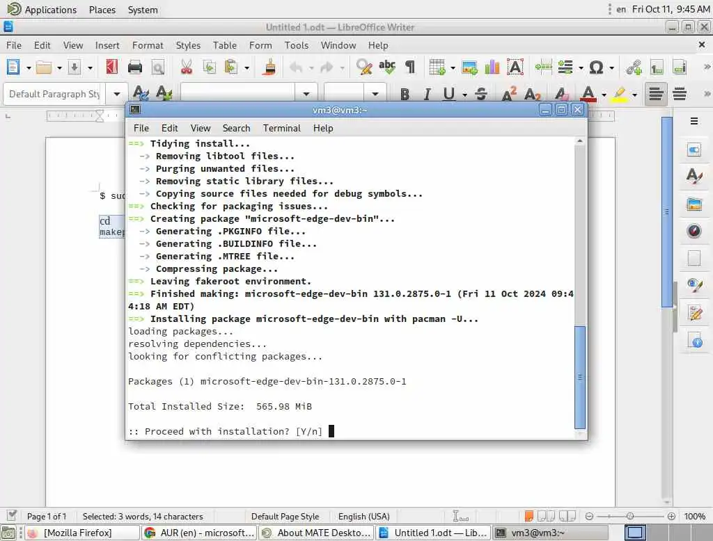Open the Tools menu in Writer
Viewport: 713px width, 541px height.
[x=297, y=45]
